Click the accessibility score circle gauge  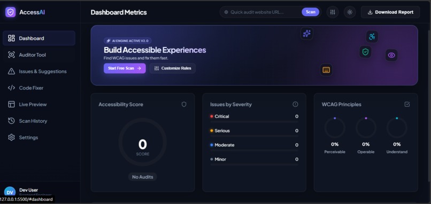coord(142,142)
